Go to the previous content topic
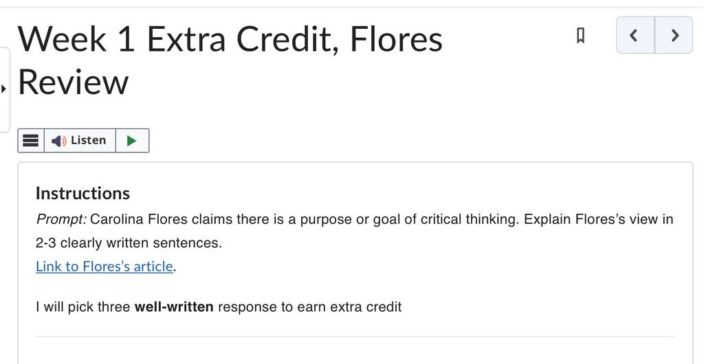This screenshot has height=364, width=704. tap(635, 35)
